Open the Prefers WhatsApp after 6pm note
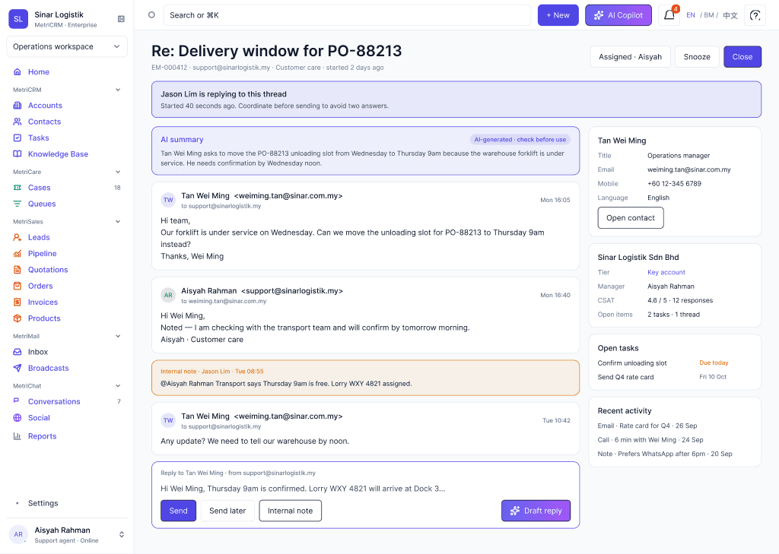The width and height of the screenshot is (779, 554). (665, 454)
